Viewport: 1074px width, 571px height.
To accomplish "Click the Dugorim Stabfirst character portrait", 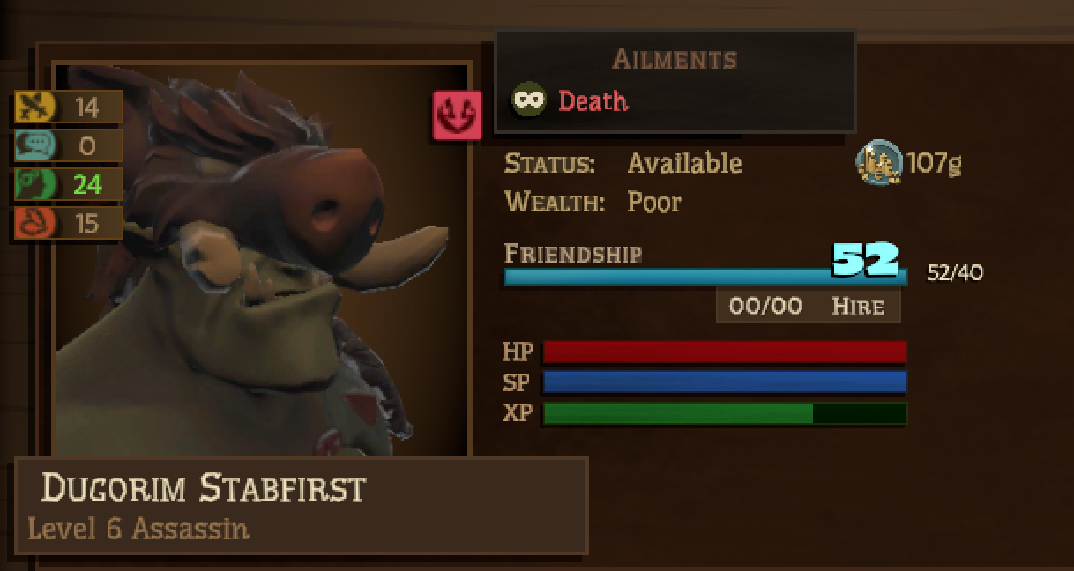I will 262,260.
